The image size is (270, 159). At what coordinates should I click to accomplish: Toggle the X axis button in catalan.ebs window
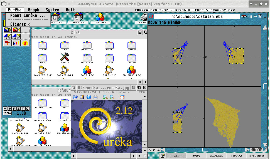(x=150, y=150)
